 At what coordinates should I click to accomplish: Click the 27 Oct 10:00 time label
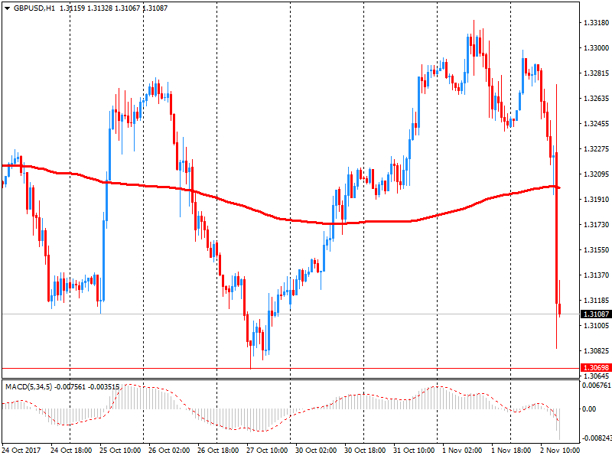[x=267, y=451]
